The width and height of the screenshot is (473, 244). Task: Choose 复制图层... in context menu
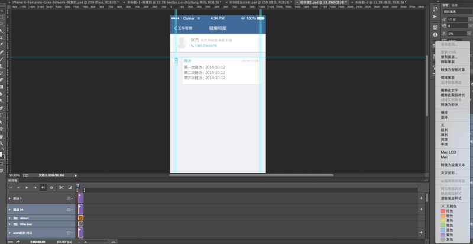pos(449,57)
